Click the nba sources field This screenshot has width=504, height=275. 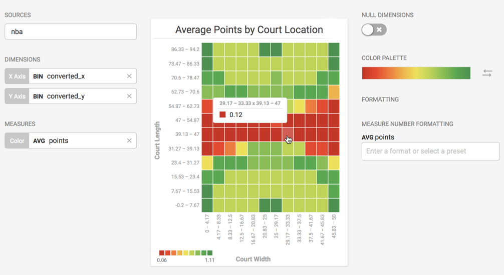(x=71, y=31)
